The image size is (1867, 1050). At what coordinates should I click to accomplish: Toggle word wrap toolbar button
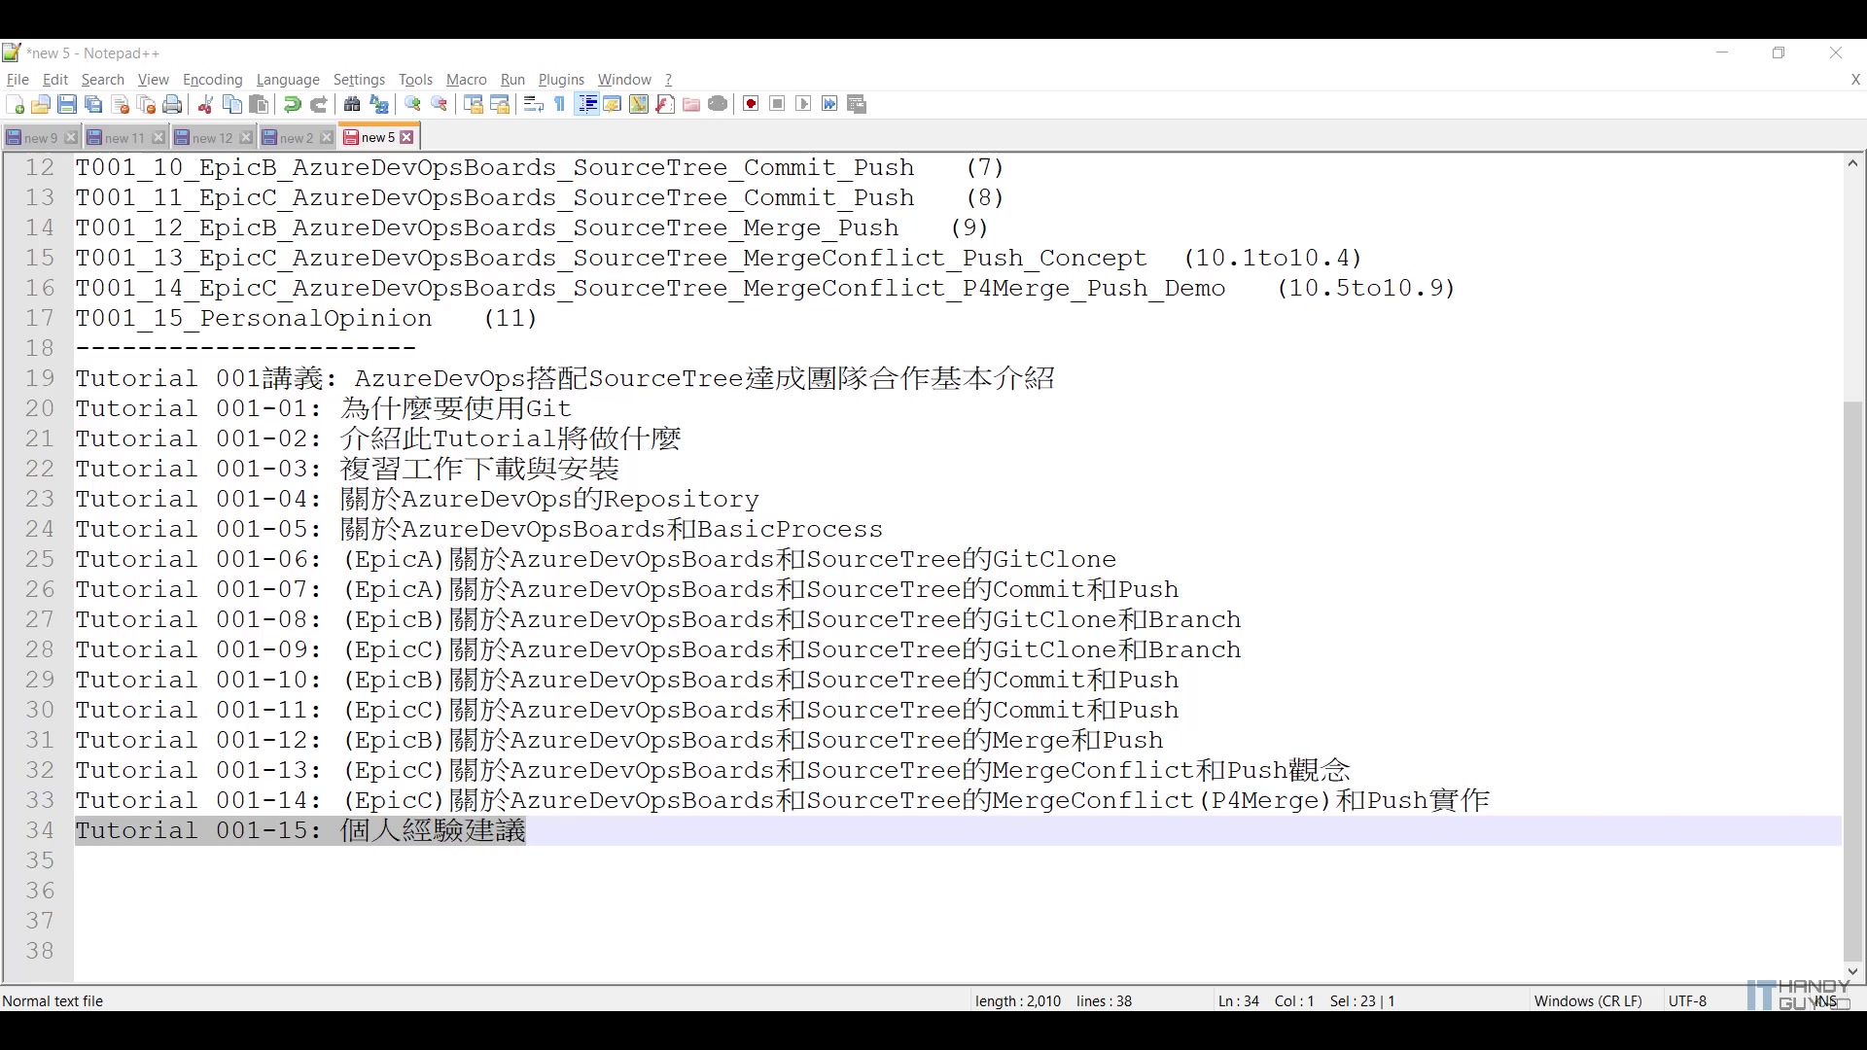coord(533,105)
